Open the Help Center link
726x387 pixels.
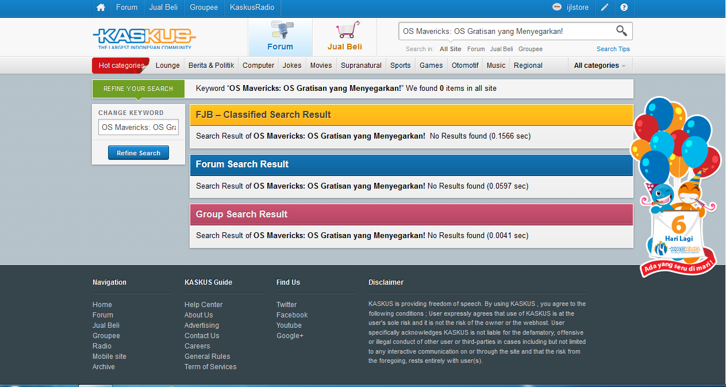[x=203, y=305]
